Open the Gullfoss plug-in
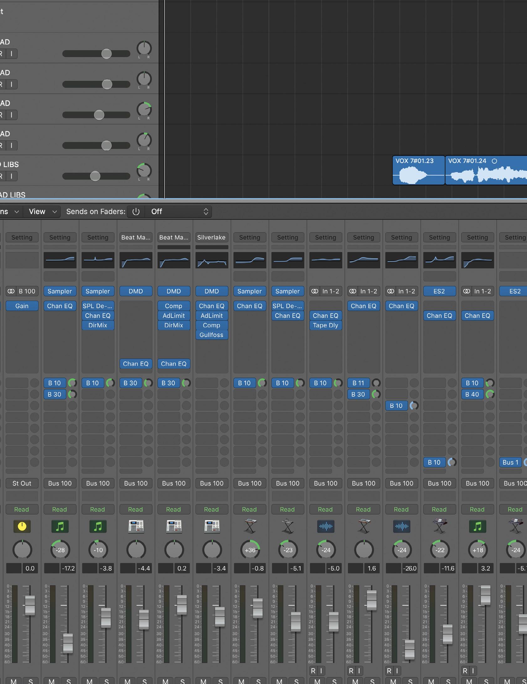The height and width of the screenshot is (684, 527). click(x=211, y=335)
